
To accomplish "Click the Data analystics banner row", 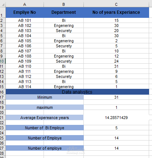I will click(x=77, y=92).
